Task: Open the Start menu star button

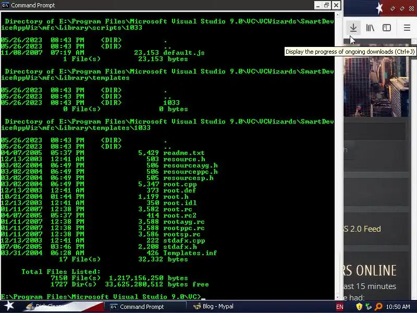Action: pyautogui.click(x=9, y=306)
